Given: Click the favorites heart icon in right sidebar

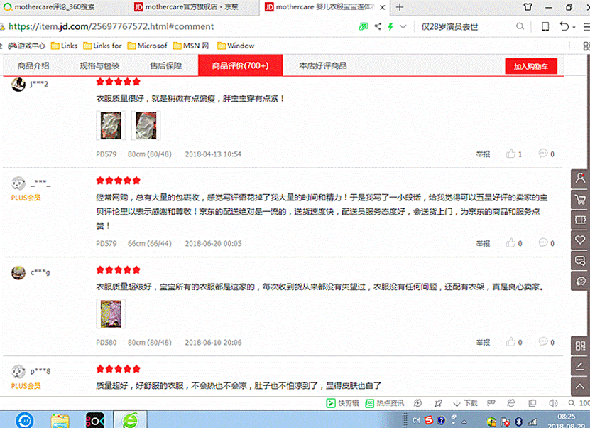Looking at the screenshot, I should (581, 240).
